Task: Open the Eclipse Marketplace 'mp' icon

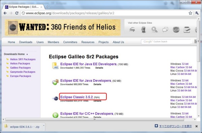Action: [x=132, y=30]
